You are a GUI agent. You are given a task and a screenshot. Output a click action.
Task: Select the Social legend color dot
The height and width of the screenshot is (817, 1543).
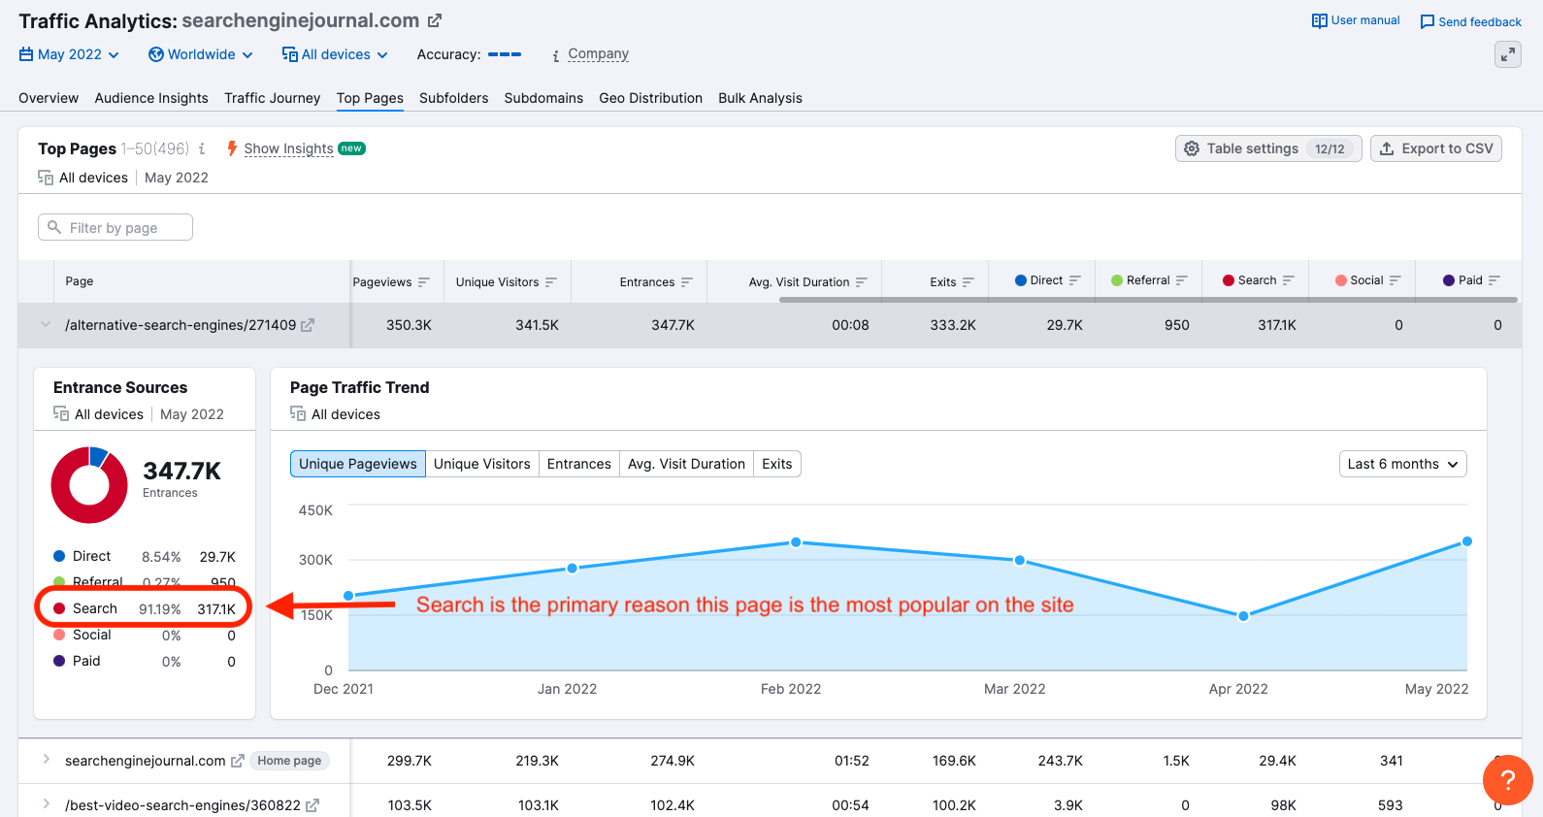coord(59,635)
